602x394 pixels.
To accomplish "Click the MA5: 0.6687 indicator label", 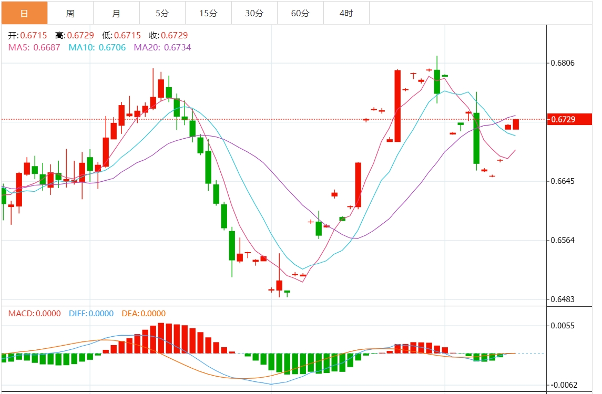I will [34, 48].
